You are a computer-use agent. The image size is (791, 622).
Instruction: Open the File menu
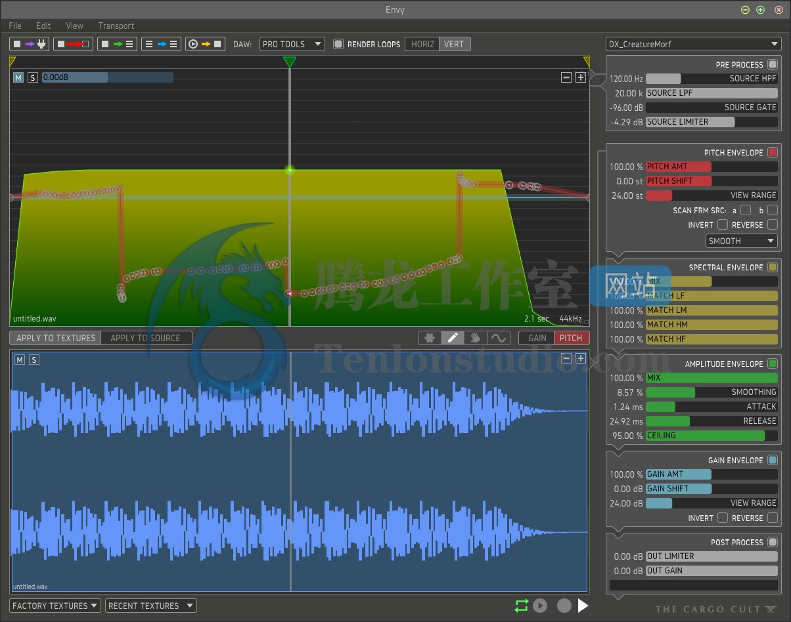point(15,26)
